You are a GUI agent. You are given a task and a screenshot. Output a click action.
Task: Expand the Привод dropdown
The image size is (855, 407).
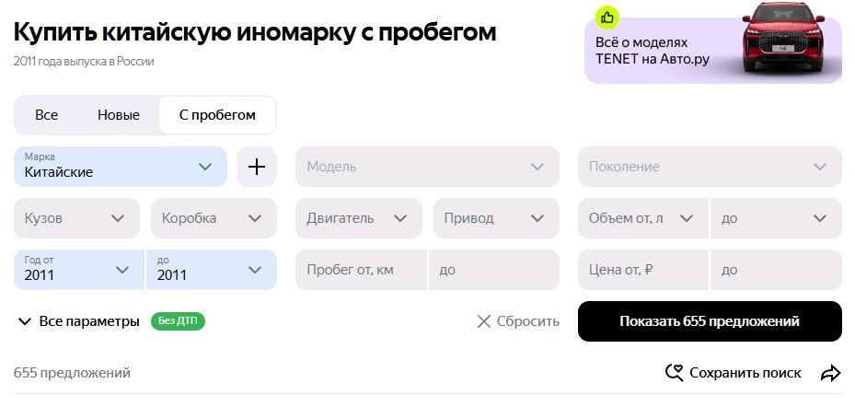(x=495, y=218)
